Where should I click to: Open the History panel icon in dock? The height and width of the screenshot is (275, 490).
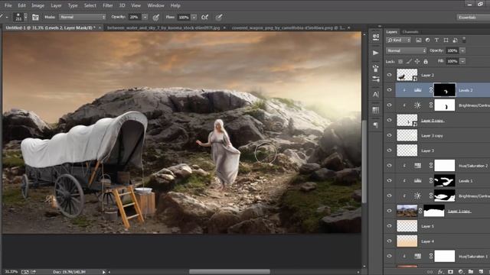click(376, 37)
